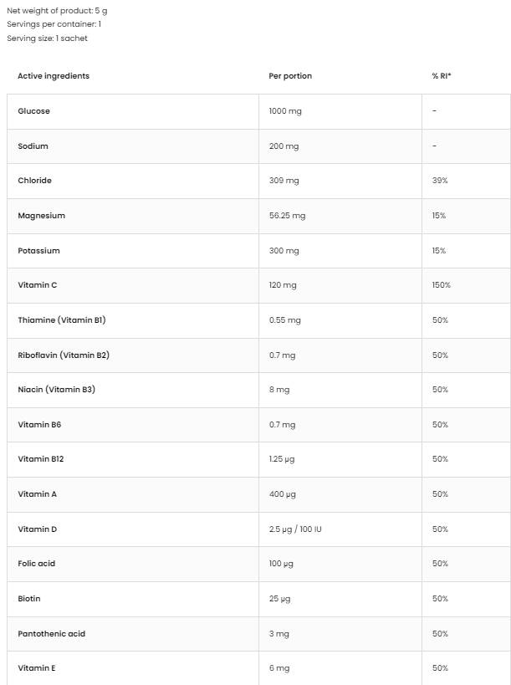Select the Niacin 8 mg amount
Screen dimensions: 511x685
[279, 390]
